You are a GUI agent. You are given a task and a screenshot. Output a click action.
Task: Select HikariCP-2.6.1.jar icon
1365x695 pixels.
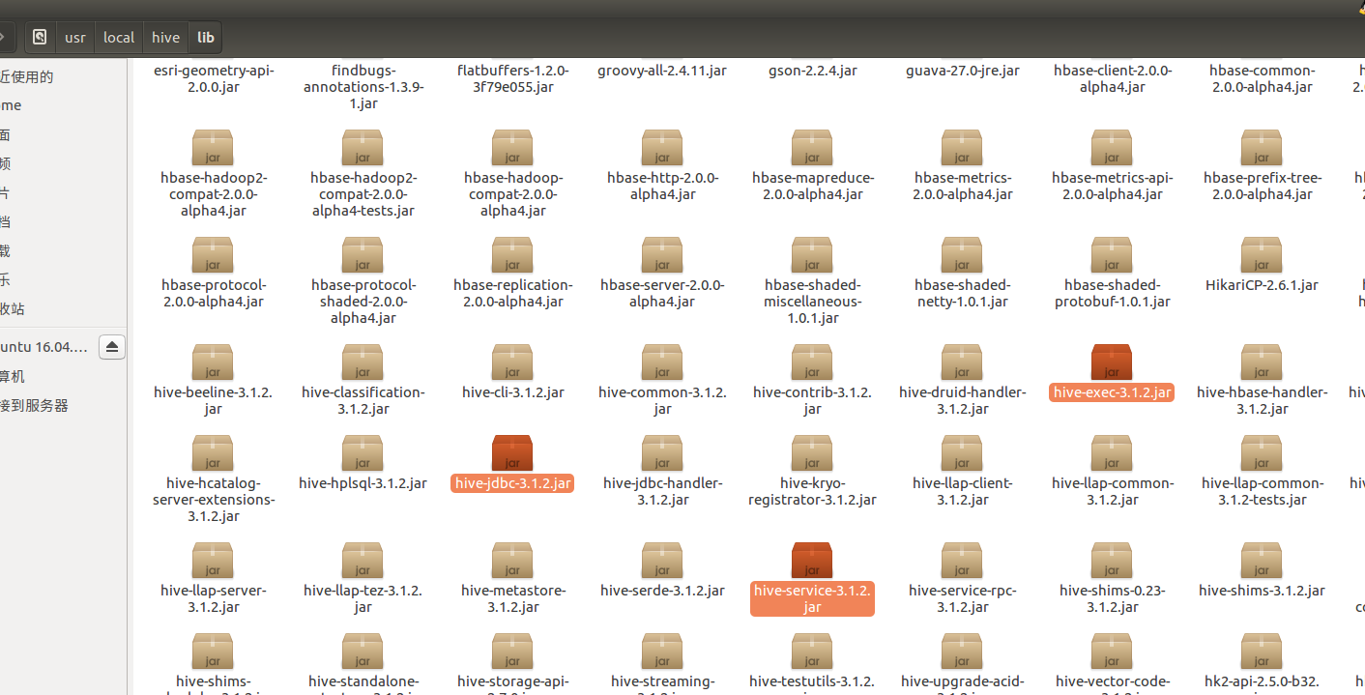pyautogui.click(x=1262, y=255)
